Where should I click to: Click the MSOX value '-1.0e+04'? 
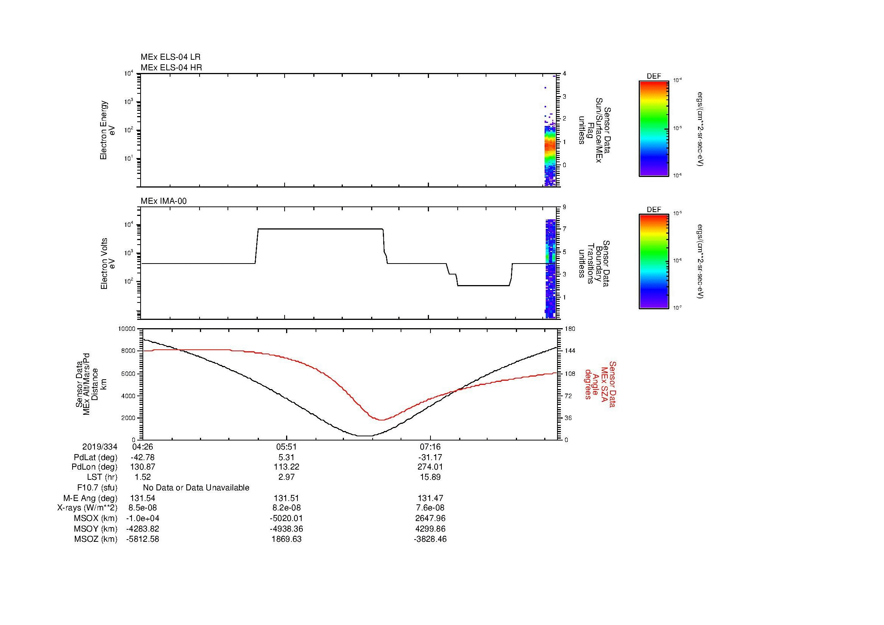click(x=142, y=518)
